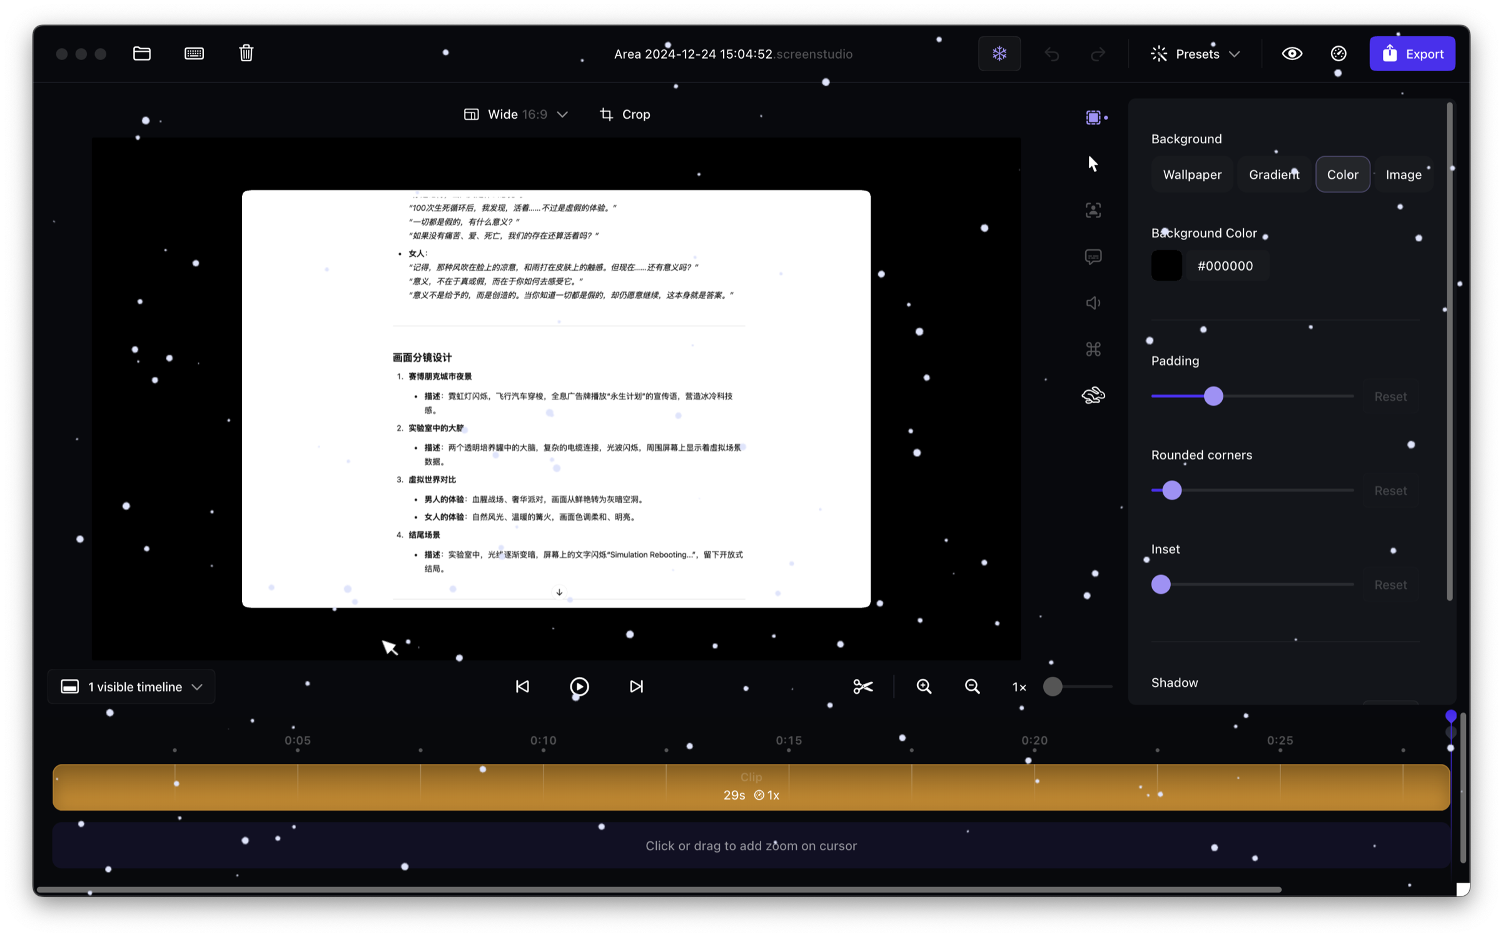1503x937 pixels.
Task: Toggle the snowflake effect button
Action: pyautogui.click(x=999, y=54)
